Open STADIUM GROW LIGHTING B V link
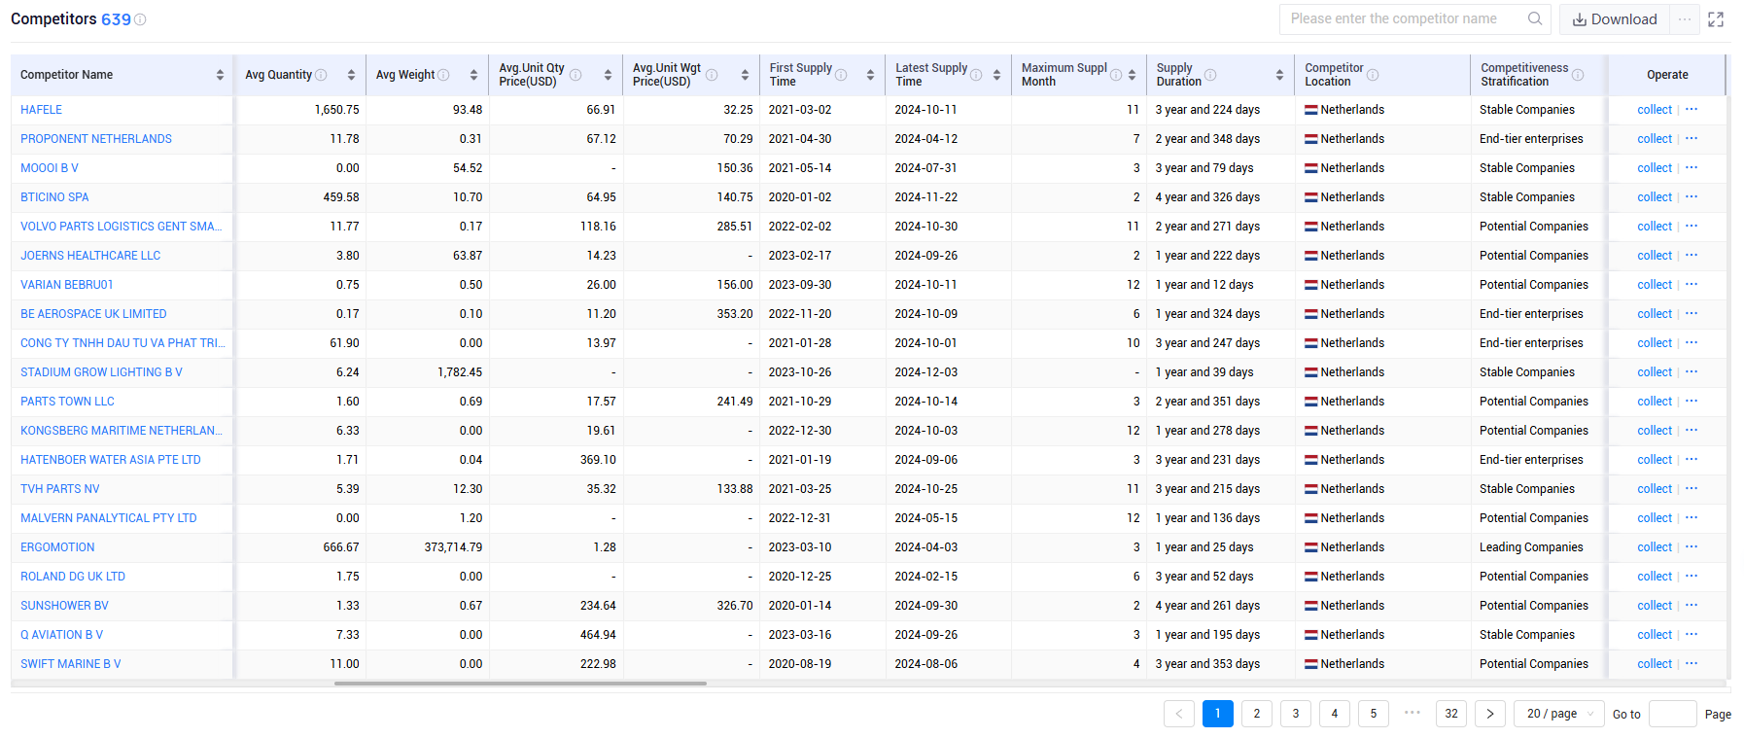The height and width of the screenshot is (738, 1744). (101, 372)
